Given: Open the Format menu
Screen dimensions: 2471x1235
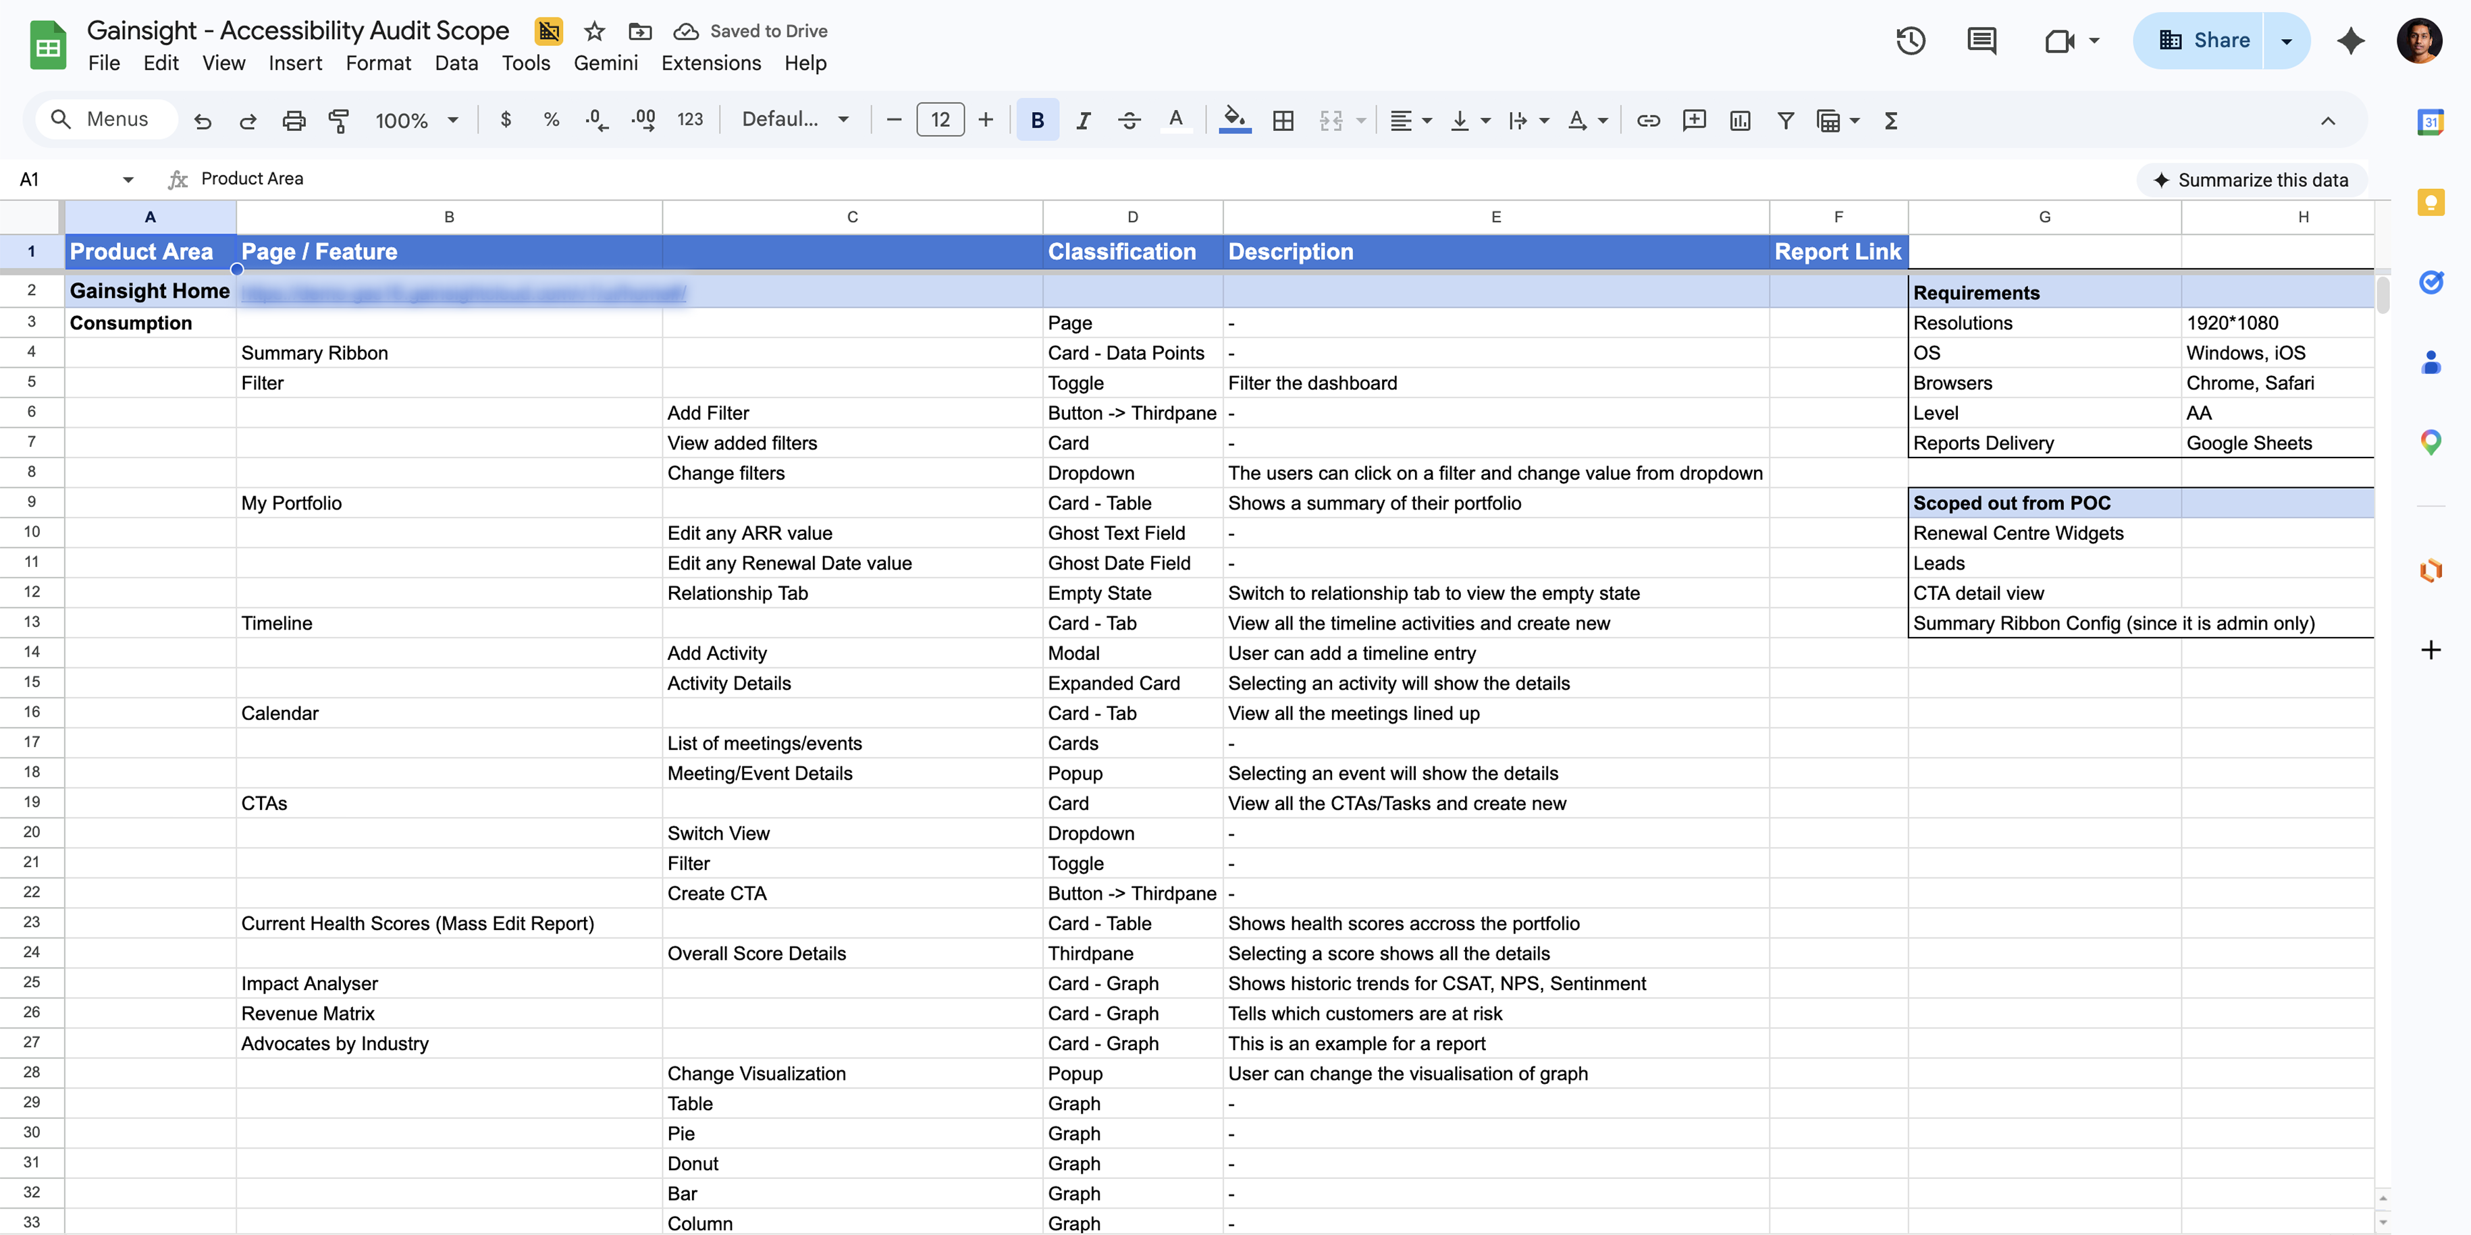Looking at the screenshot, I should pos(378,63).
